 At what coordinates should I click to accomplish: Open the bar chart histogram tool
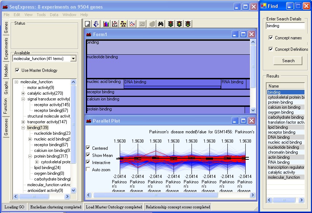[106, 24]
